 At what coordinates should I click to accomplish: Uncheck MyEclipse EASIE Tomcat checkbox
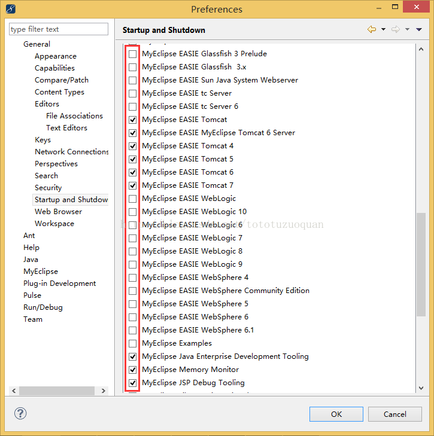coord(133,120)
